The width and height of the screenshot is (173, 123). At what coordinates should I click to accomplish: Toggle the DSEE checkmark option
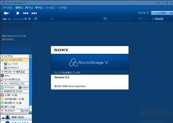[158, 19]
